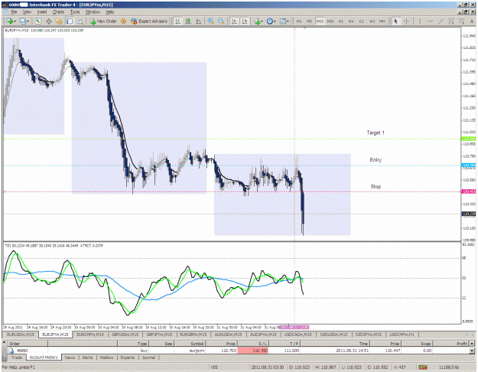Select the horizontal line drawing tool
The height and width of the screenshot is (372, 478).
coord(430,21)
